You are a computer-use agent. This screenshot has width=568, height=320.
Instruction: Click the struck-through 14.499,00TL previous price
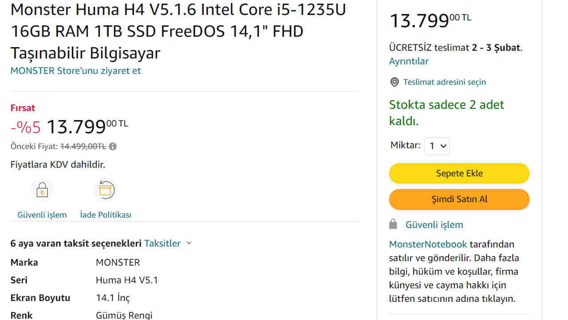coord(83,146)
